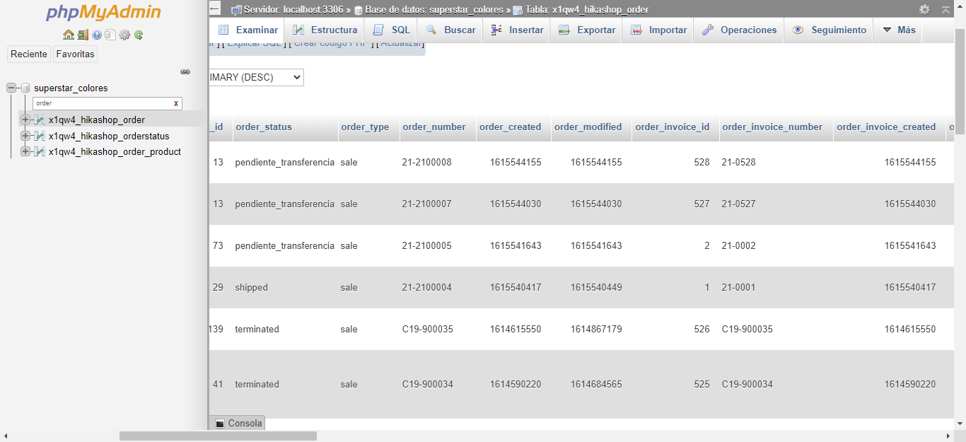966x442 pixels.
Task: Clear the table filter with the x icon
Action: (176, 103)
